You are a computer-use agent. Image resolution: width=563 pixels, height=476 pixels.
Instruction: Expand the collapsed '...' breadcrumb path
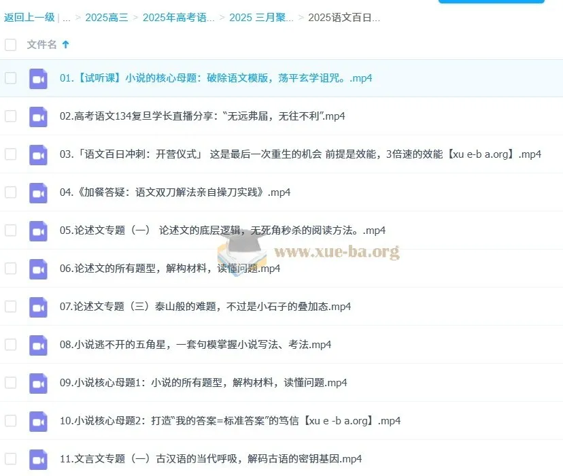(x=66, y=18)
